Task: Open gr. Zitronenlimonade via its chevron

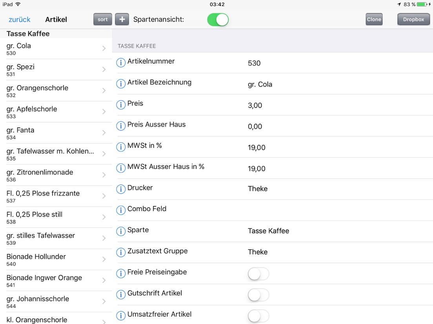Action: pos(104,175)
